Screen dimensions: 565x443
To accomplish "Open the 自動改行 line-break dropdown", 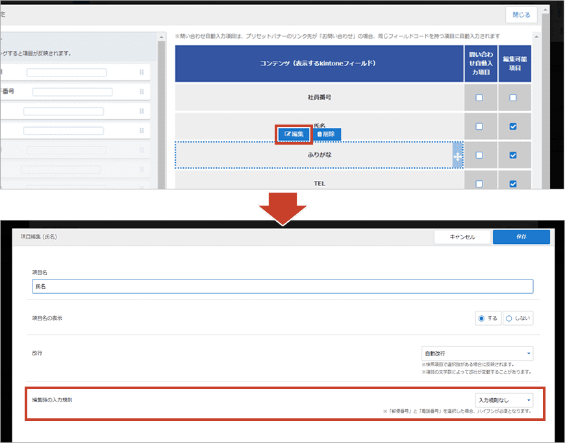I will click(x=477, y=354).
